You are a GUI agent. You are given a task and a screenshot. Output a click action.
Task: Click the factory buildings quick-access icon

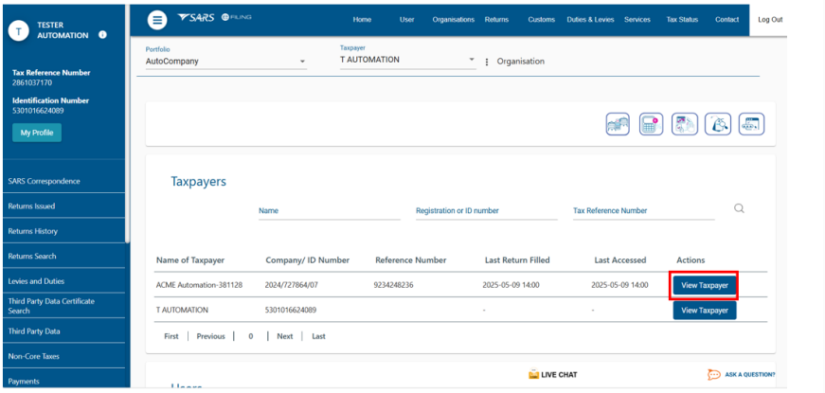click(619, 124)
